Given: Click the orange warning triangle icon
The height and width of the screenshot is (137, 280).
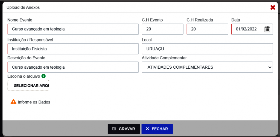Looking at the screenshot, I should [13, 102].
